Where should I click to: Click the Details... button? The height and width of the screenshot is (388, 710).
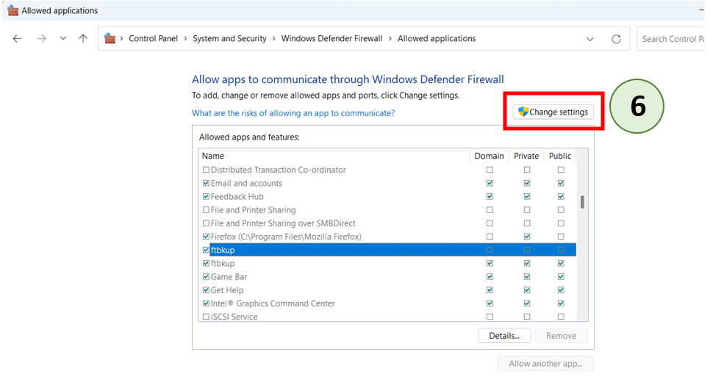pos(503,336)
